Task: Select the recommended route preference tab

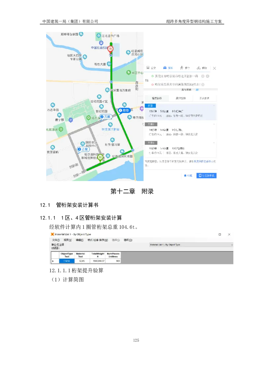Action: click(x=157, y=98)
